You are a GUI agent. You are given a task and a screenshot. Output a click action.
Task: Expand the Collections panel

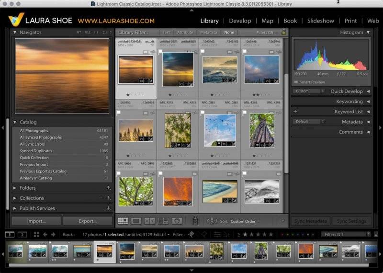[15, 198]
